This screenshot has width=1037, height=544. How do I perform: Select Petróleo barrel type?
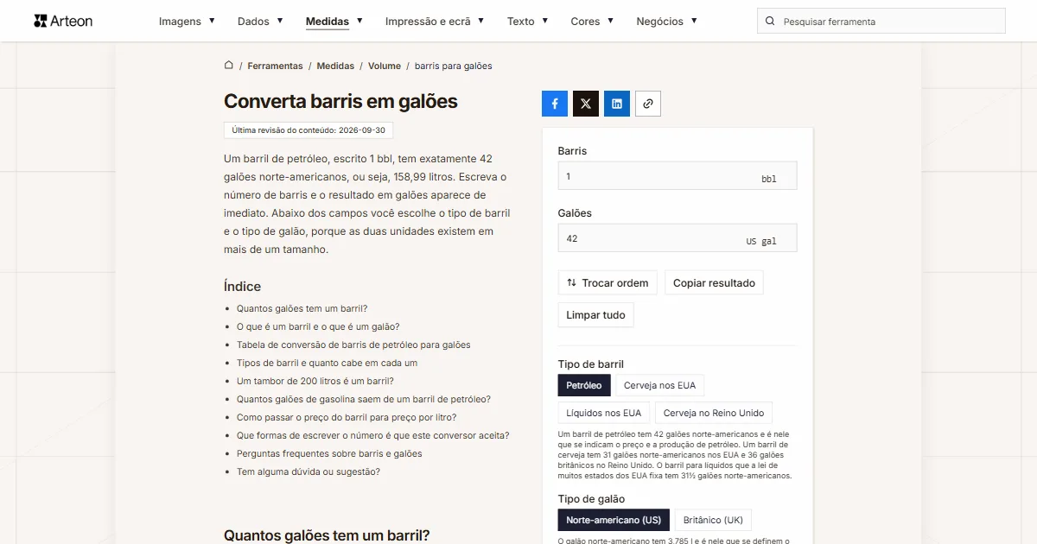click(x=584, y=385)
